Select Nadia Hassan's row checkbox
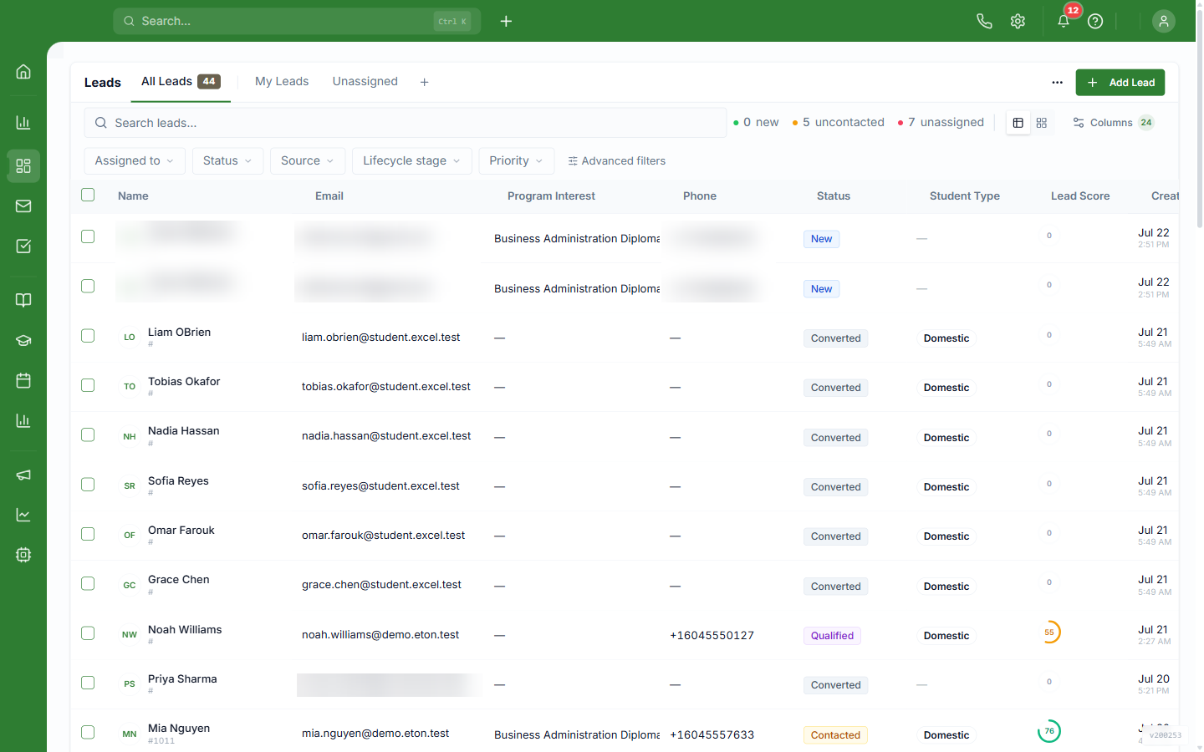 coord(88,434)
